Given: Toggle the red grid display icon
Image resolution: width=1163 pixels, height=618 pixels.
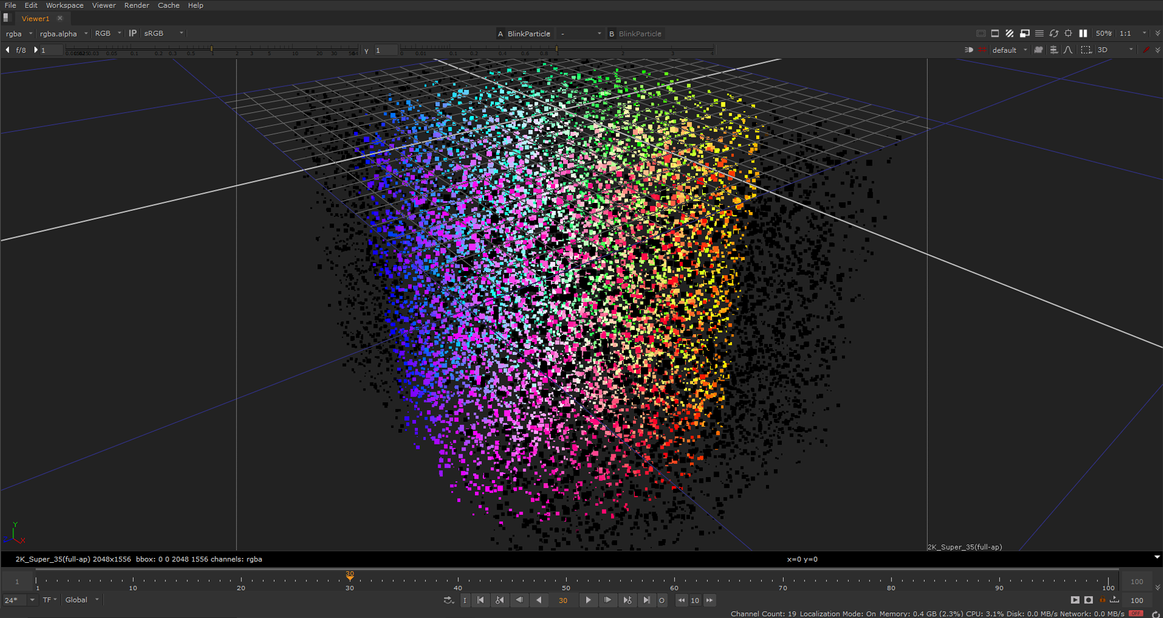Looking at the screenshot, I should point(982,50).
